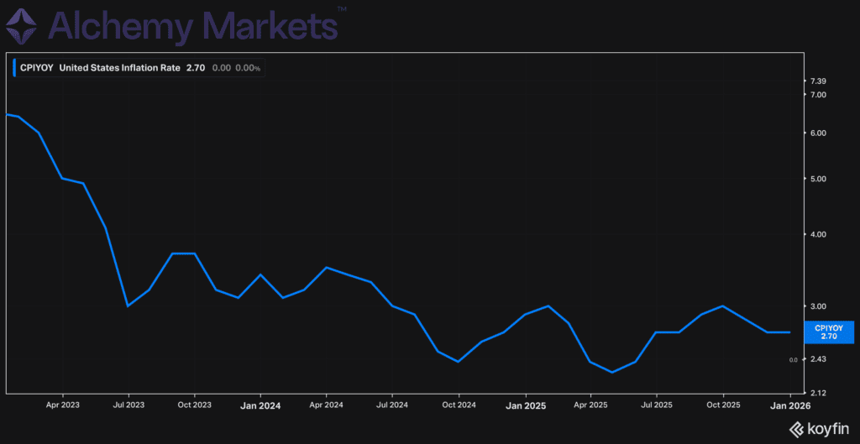Click the Oct 2024 x-axis label
Screen dimensions: 860x444
coord(459,405)
